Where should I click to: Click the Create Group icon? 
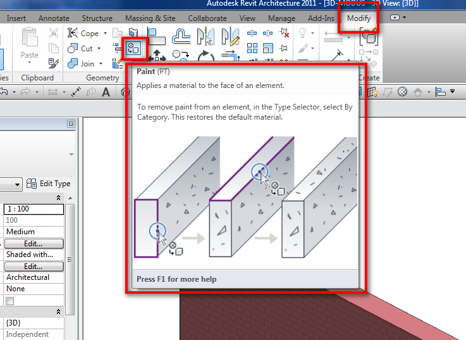point(369,36)
